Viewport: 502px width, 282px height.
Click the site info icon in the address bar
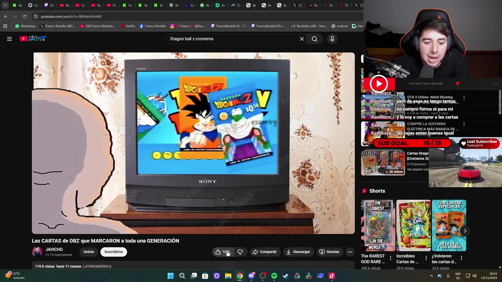point(36,16)
